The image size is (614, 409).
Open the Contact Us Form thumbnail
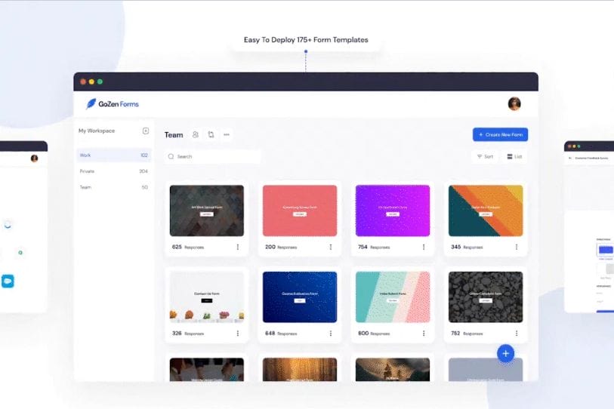coord(207,297)
